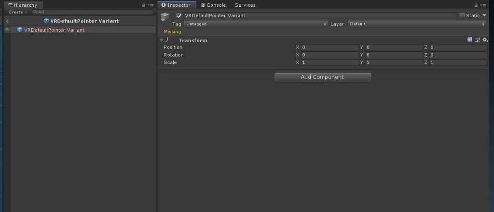Viewport: 494px width, 212px height.
Task: Open the Transform component help reference icon
Action: point(469,40)
